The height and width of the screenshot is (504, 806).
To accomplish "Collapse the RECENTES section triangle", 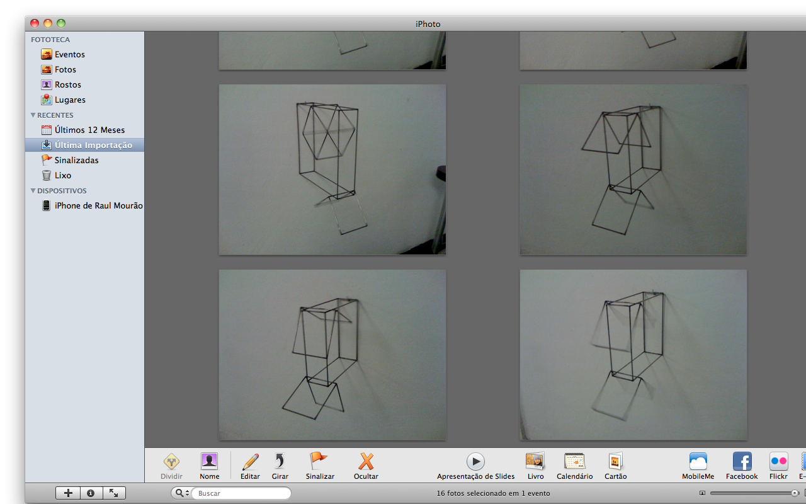I will (33, 115).
